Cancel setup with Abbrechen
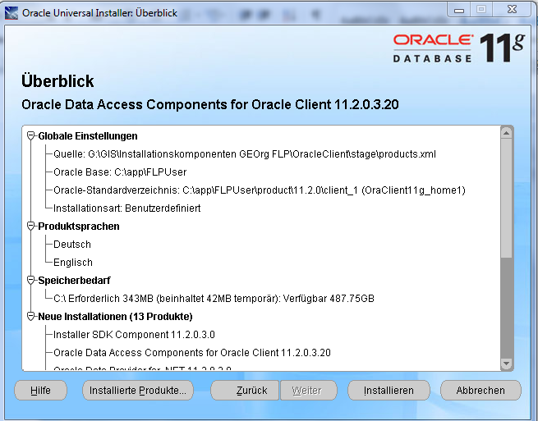Screen dimensions: 538x421 point(481,390)
